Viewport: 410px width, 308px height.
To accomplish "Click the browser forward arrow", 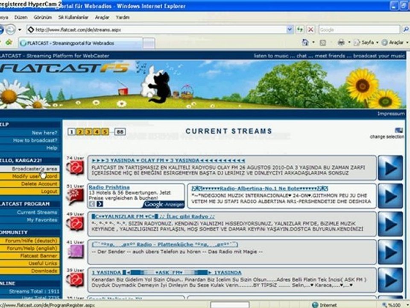I will 11,30.
